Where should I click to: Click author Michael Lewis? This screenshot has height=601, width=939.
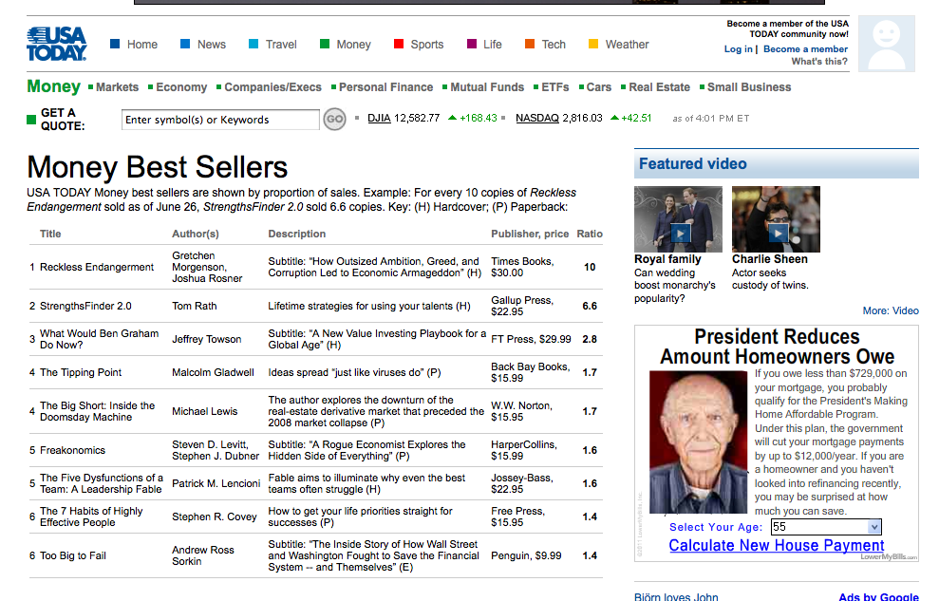click(x=205, y=411)
